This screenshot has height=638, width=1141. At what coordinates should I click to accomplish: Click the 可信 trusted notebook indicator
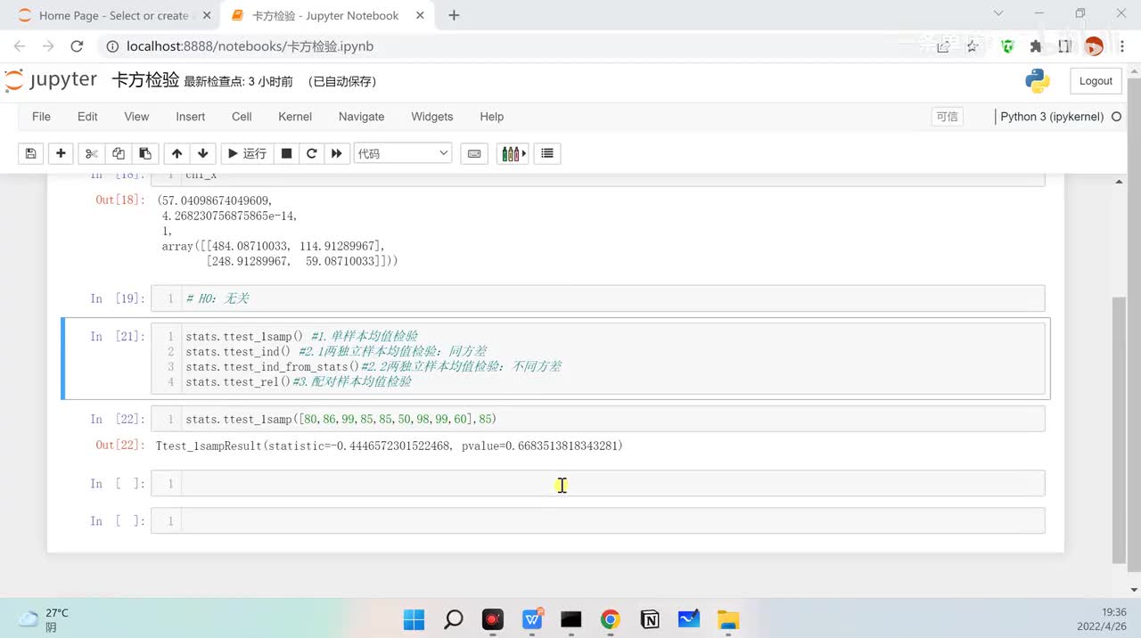pyautogui.click(x=947, y=117)
